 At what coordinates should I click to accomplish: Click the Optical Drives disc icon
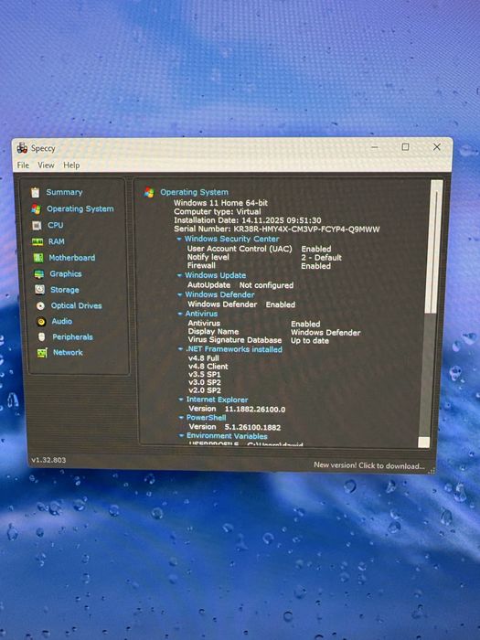pyautogui.click(x=40, y=305)
